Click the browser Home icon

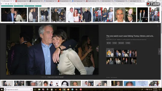coord(8,4)
